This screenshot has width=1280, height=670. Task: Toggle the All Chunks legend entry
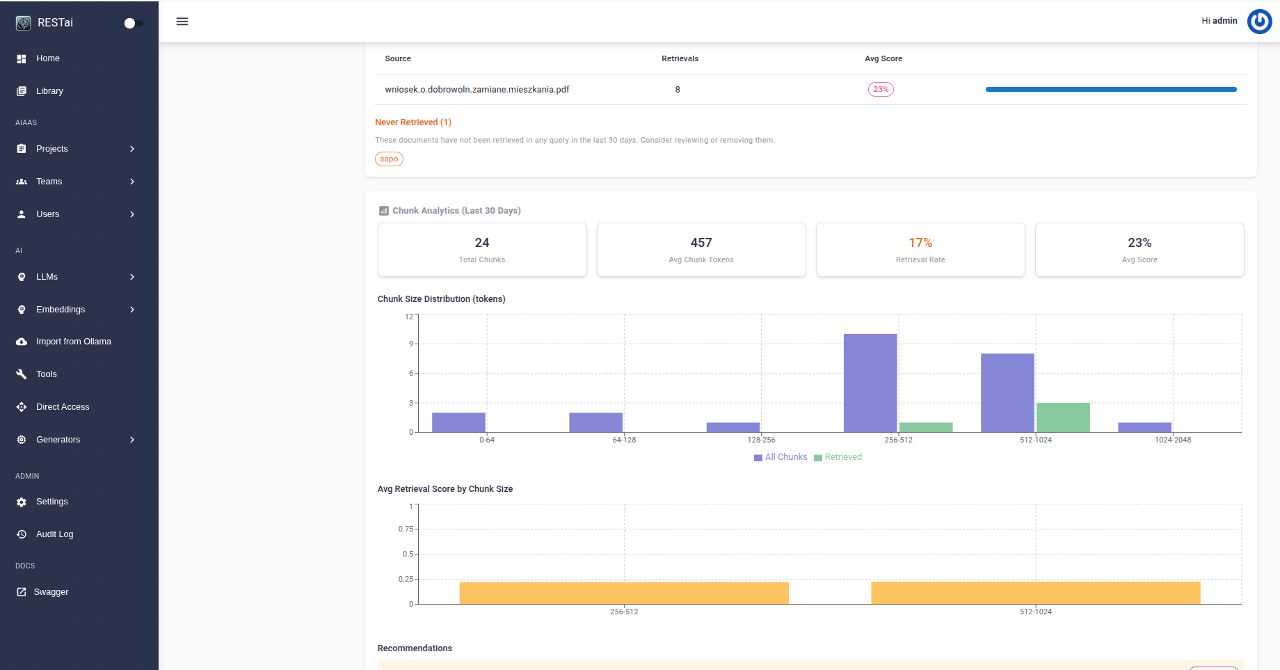coord(780,457)
